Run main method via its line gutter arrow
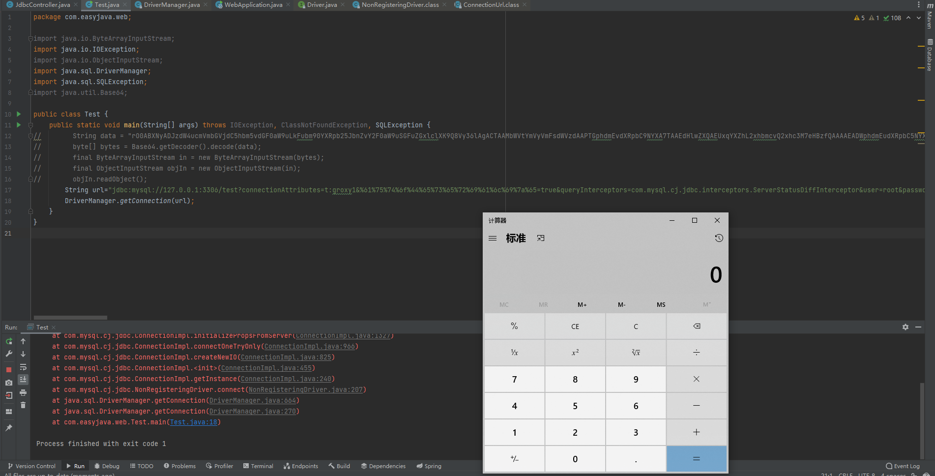 click(x=19, y=125)
